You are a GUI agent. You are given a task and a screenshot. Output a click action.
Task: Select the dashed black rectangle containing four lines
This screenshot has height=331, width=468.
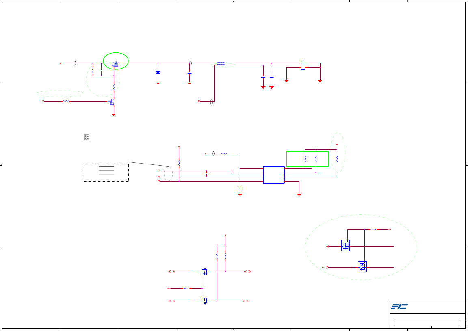pyautogui.click(x=106, y=173)
